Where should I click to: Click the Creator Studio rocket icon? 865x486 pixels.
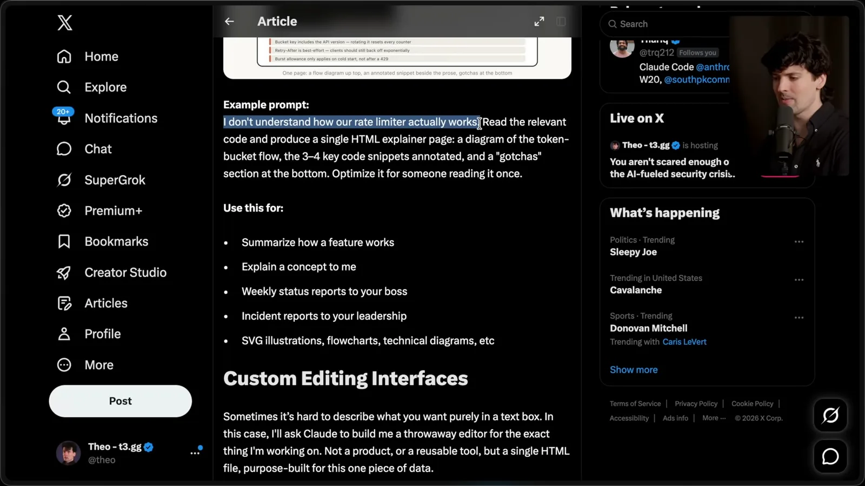[x=64, y=273]
